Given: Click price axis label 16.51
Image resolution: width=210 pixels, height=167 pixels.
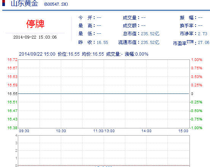Looking at the screenshot, I should point(13,102).
